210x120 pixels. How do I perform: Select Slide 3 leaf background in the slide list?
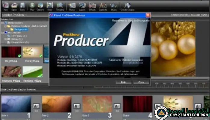click(97, 104)
